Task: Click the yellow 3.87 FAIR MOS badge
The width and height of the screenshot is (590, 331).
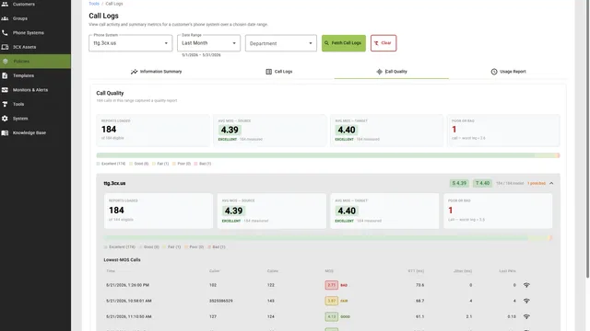Action: coord(332,301)
